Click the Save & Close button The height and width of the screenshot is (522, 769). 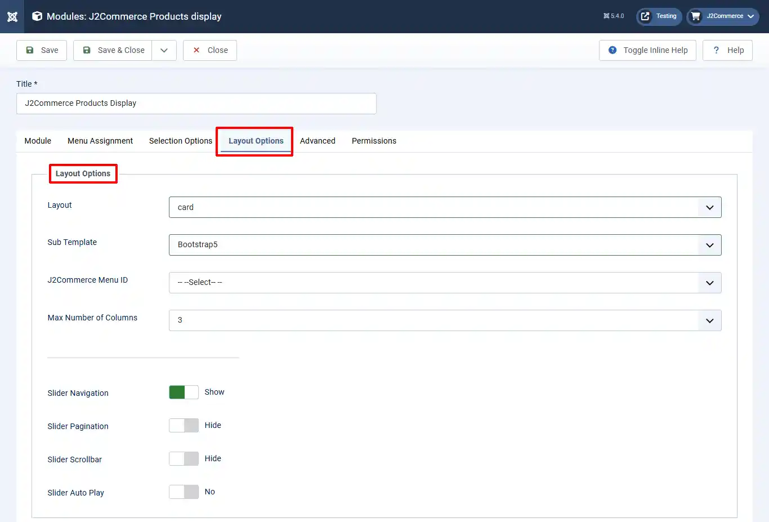coord(113,50)
